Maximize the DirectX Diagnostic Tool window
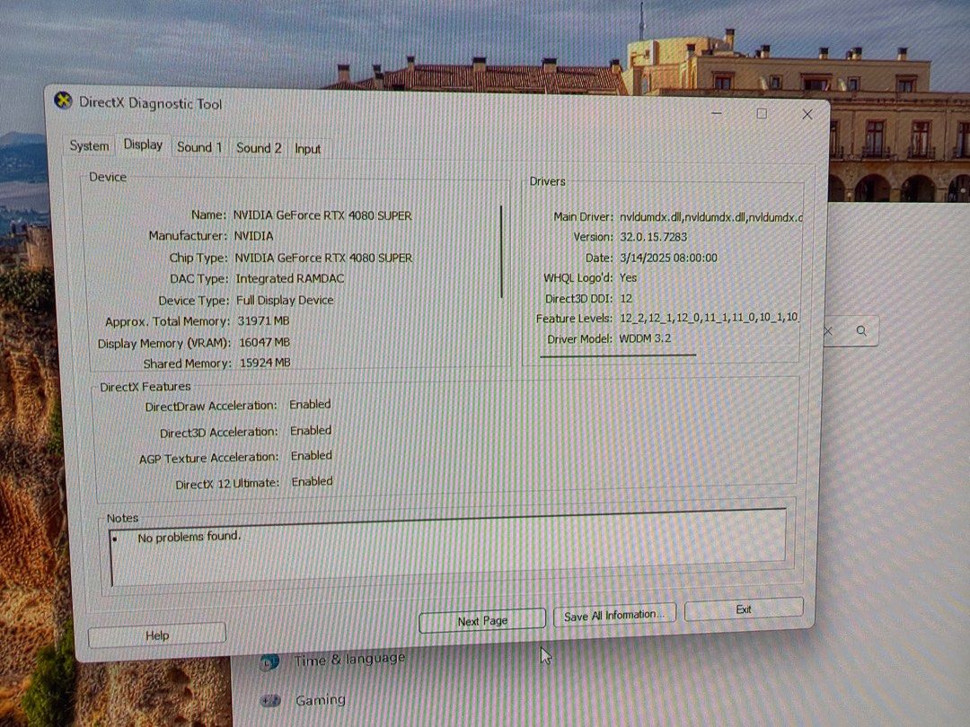The width and height of the screenshot is (970, 727). 762,114
